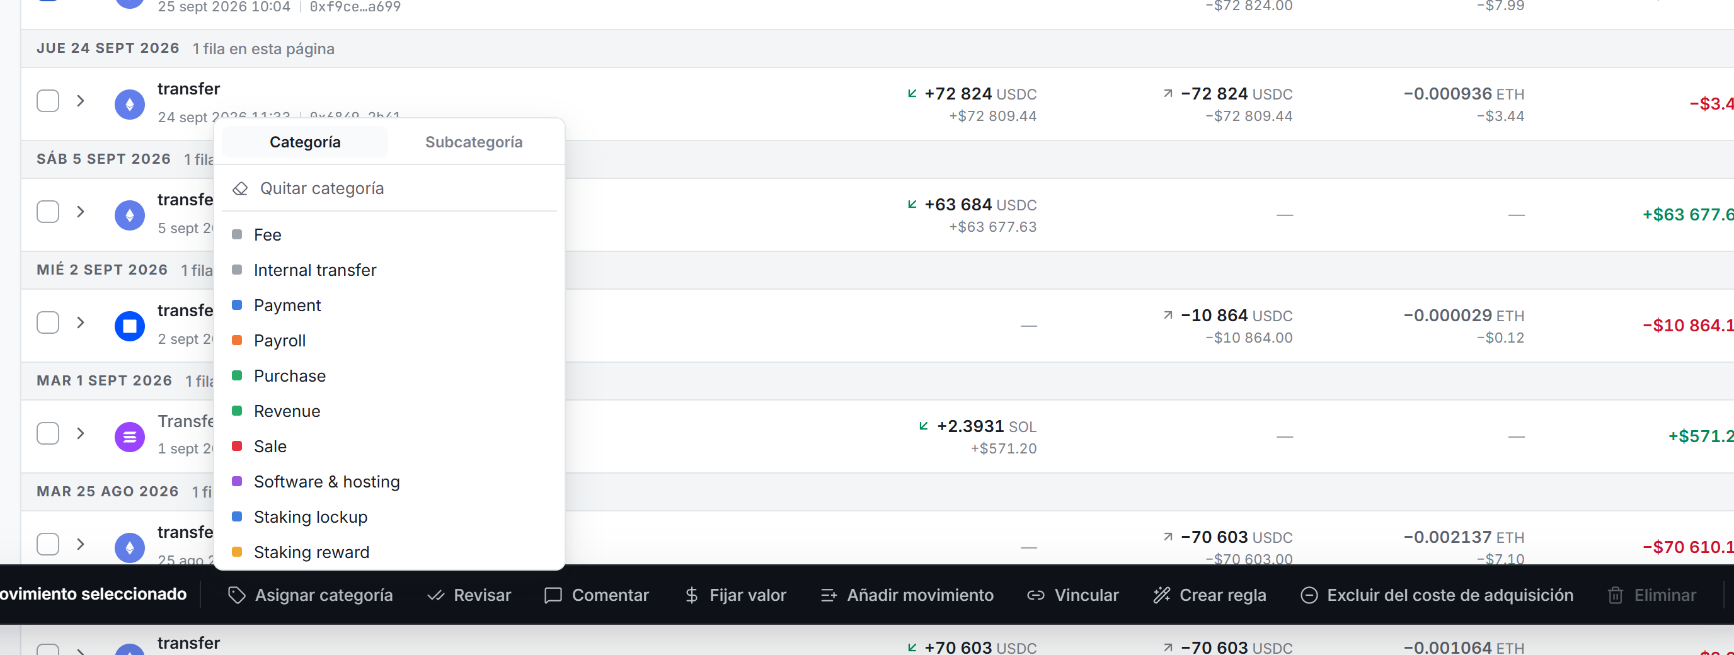Viewport: 1734px width, 655px height.
Task: Click the Crear regla button label
Action: pos(1222,595)
